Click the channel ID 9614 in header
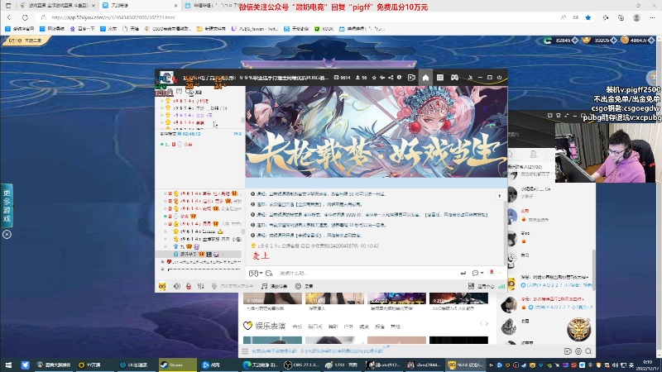Image resolution: width=662 pixels, height=372 pixels. coord(343,78)
